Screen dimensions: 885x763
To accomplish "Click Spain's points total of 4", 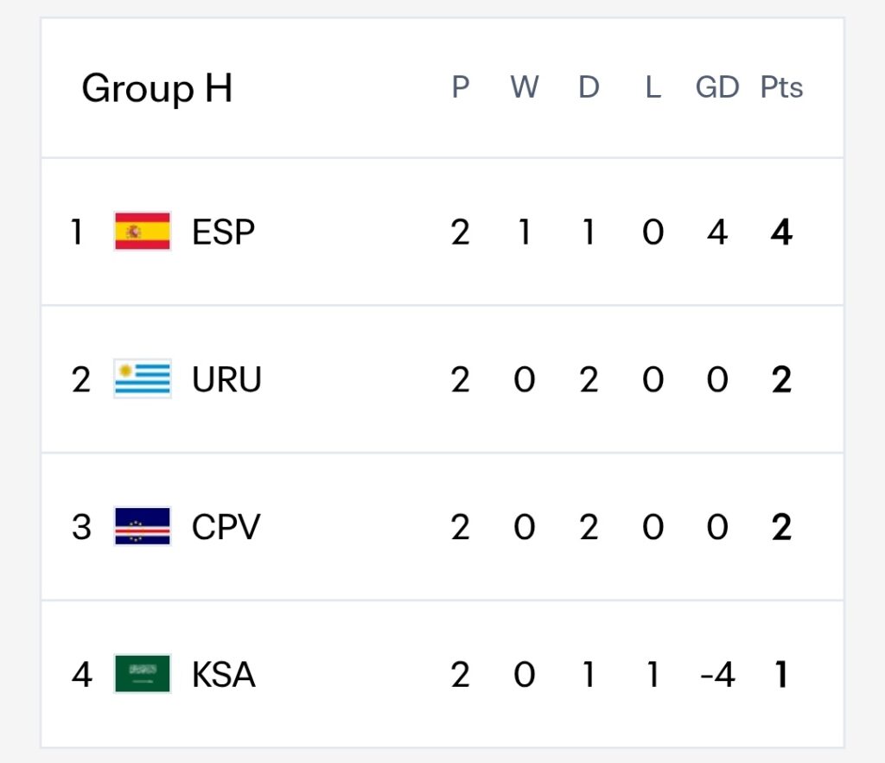I will (781, 232).
